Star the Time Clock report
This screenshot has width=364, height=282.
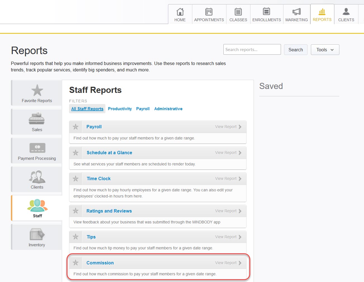75,179
